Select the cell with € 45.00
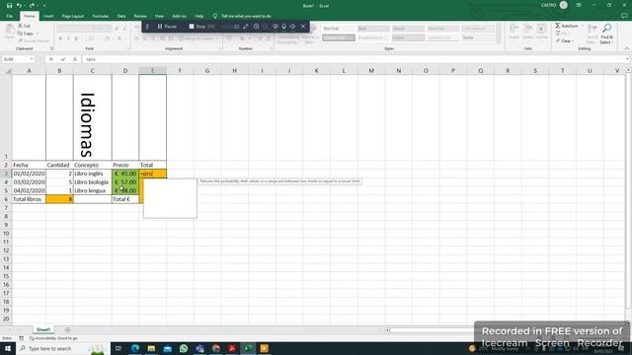632x355 pixels. [125, 174]
